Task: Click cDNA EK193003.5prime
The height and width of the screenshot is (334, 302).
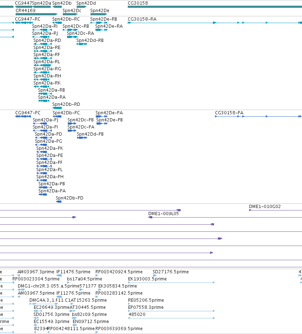Action: (x=147, y=279)
